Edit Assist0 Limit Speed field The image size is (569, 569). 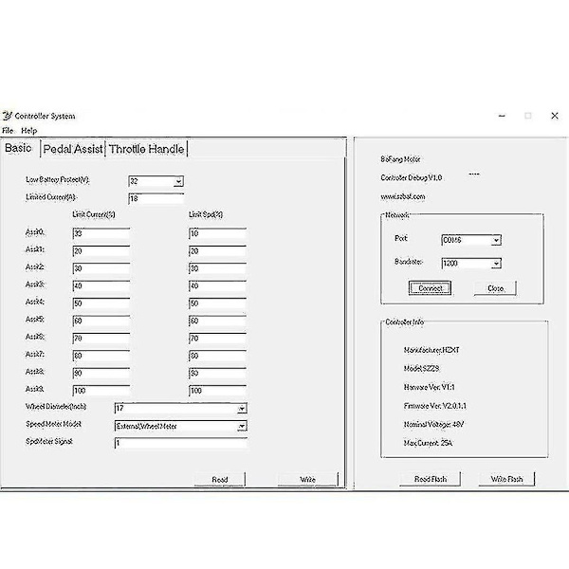pos(217,233)
